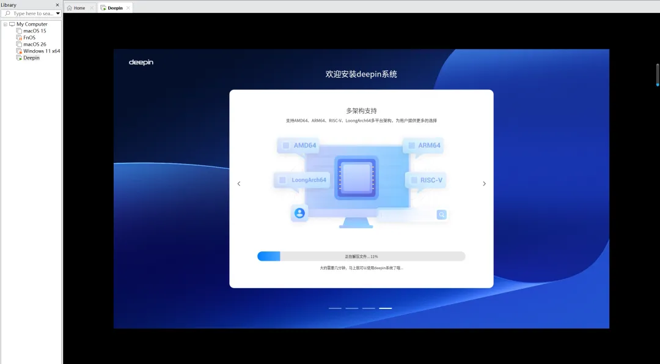Image resolution: width=660 pixels, height=364 pixels.
Task: Jump to the first slide indicator
Action: [x=335, y=308]
